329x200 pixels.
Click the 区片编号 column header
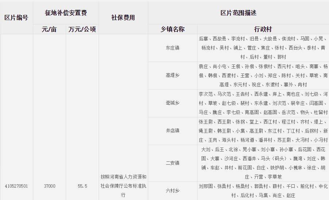pyautogui.click(x=16, y=18)
